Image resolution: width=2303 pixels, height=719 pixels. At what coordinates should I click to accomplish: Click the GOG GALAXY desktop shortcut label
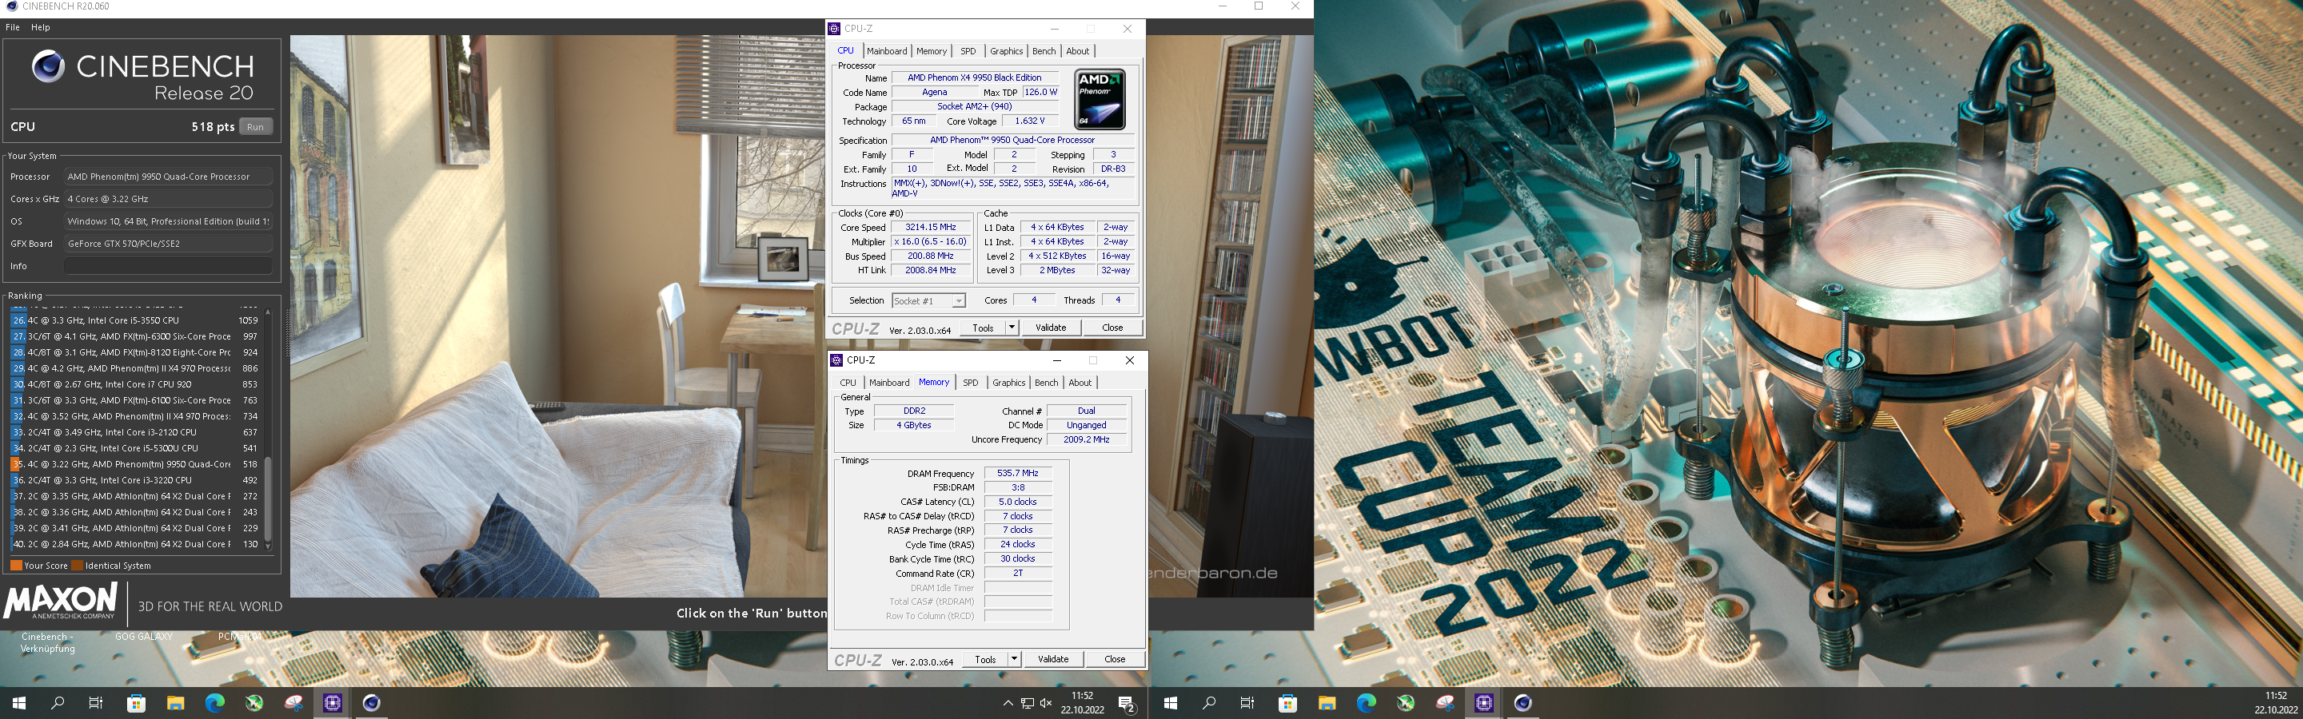point(143,637)
